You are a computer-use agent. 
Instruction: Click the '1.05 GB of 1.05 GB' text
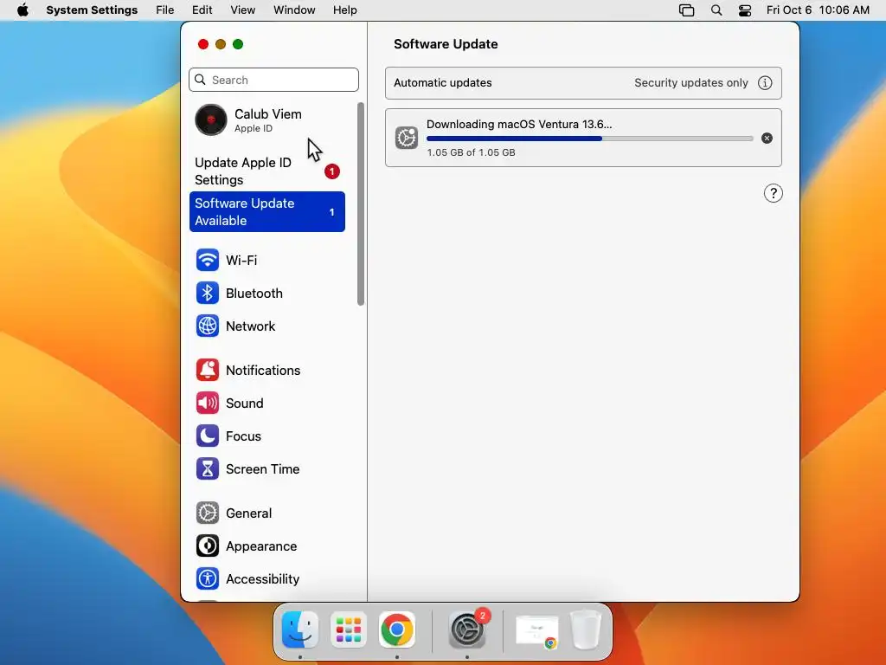click(471, 152)
